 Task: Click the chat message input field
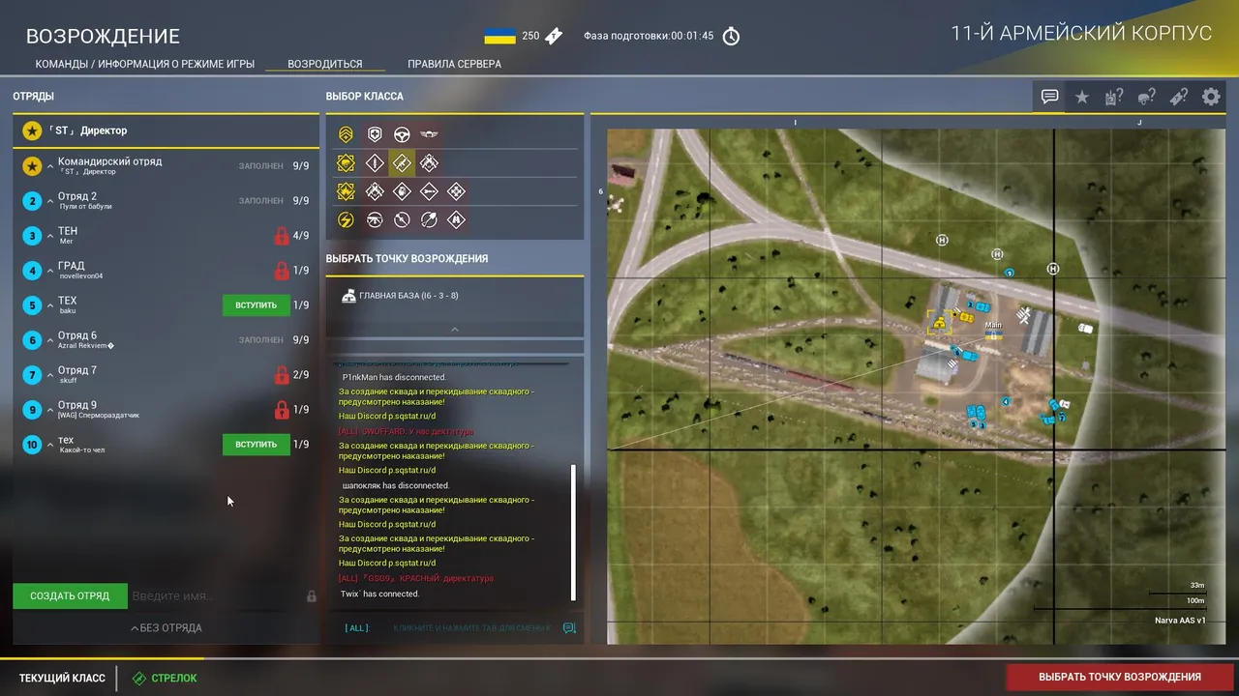(472, 628)
